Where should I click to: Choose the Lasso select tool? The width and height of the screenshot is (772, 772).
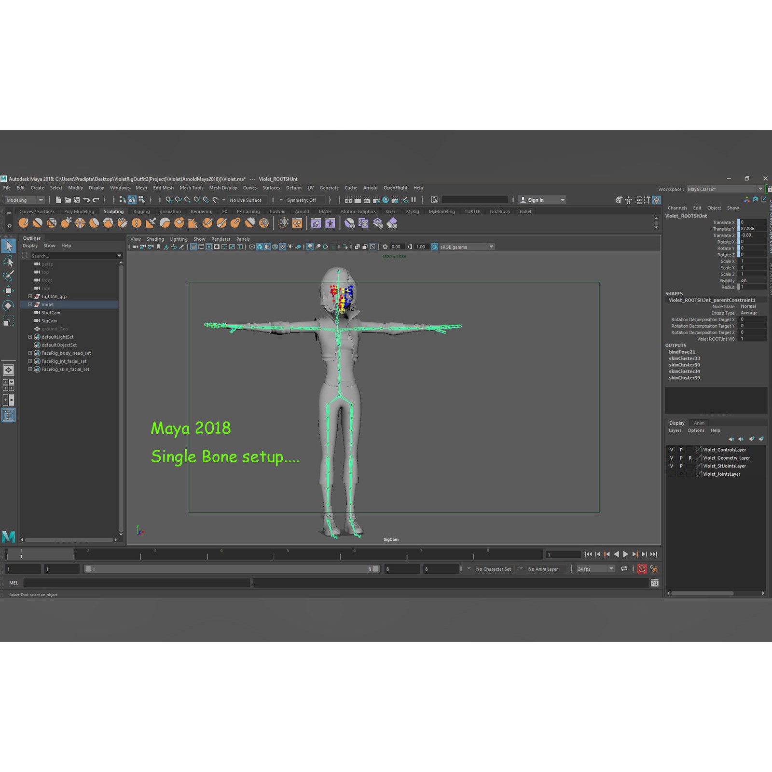click(x=8, y=261)
